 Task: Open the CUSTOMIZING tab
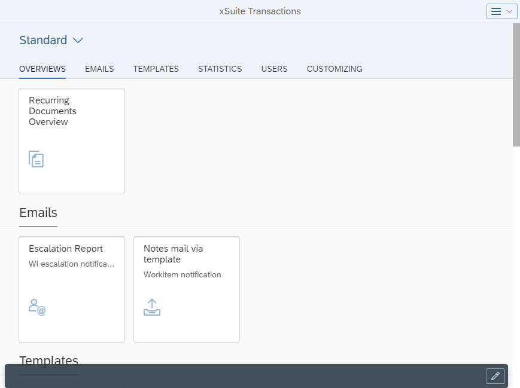point(334,69)
